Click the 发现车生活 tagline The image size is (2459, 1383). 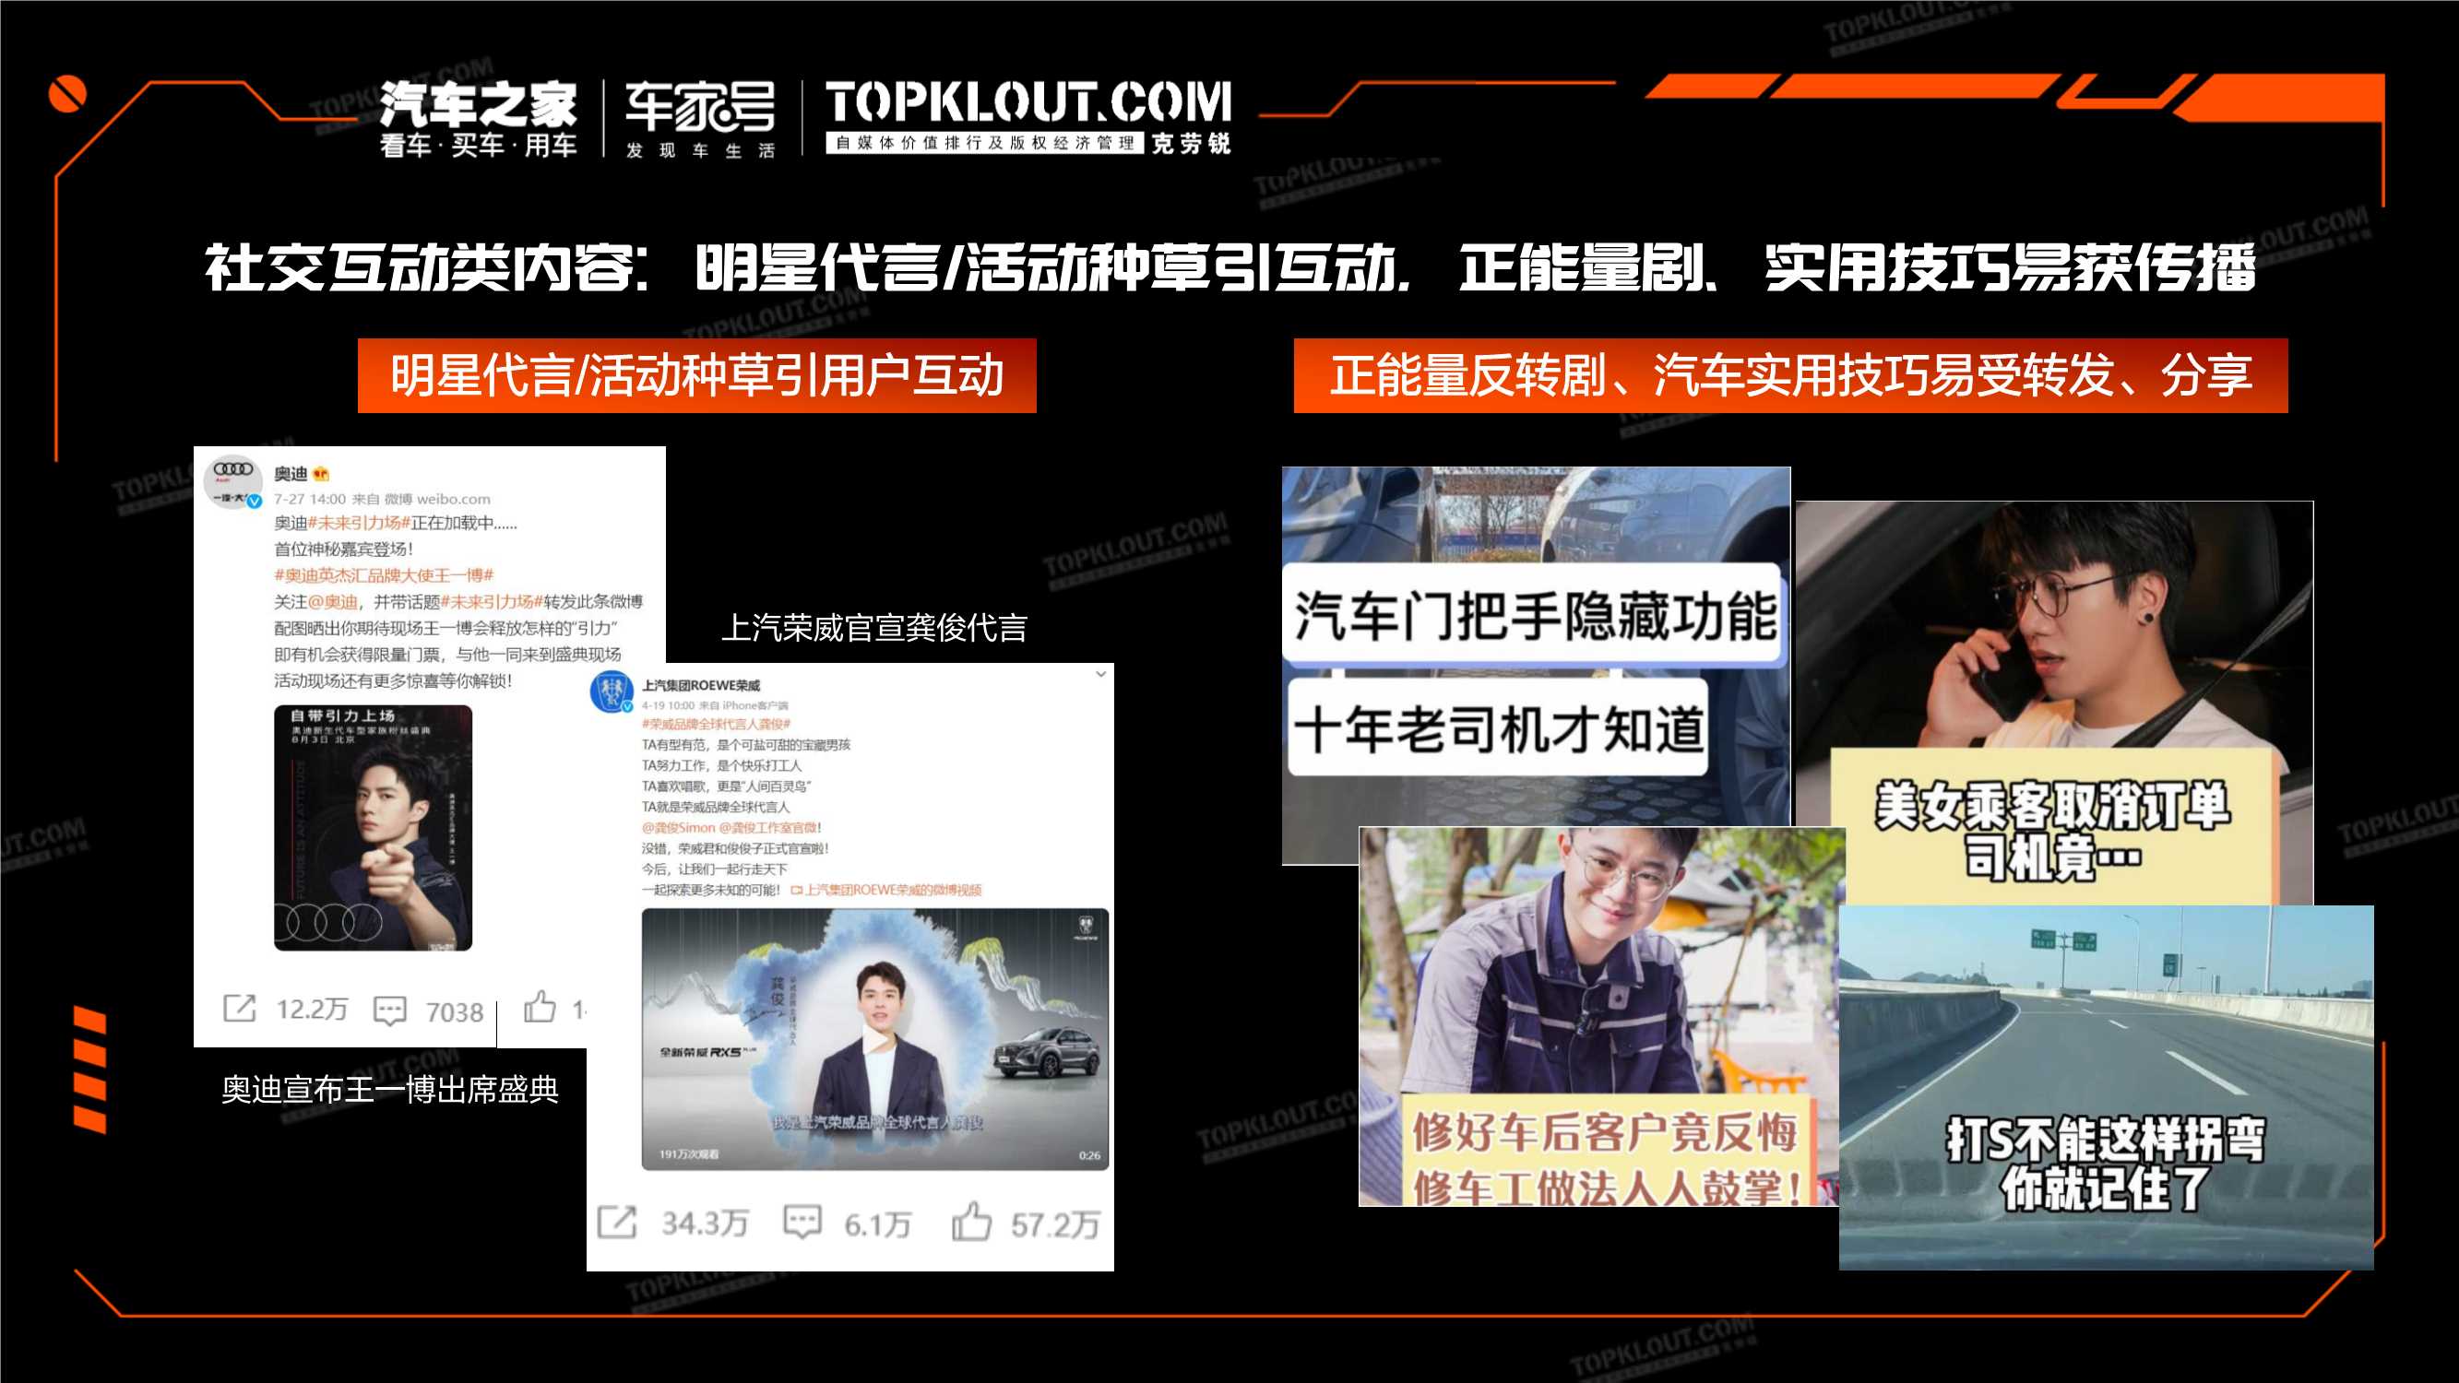[x=700, y=150]
